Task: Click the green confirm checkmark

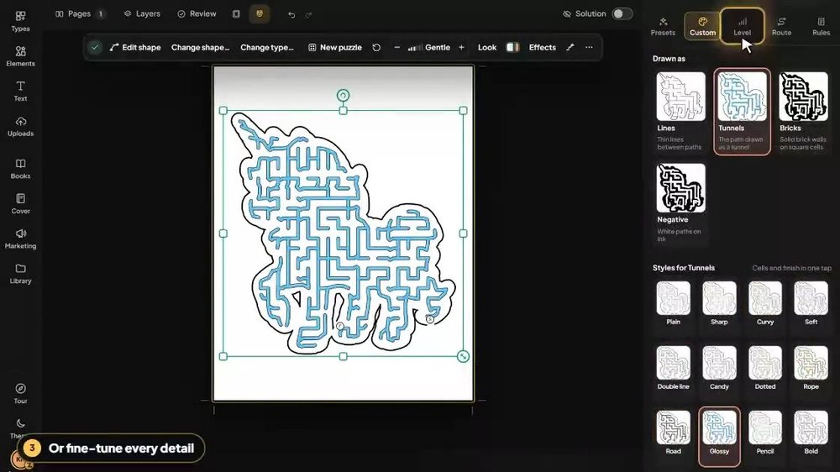Action: (x=95, y=47)
